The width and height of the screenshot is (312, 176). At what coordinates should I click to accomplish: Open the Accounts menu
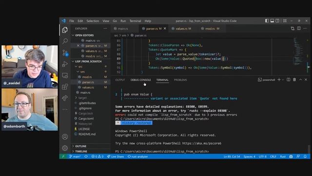tap(65, 137)
